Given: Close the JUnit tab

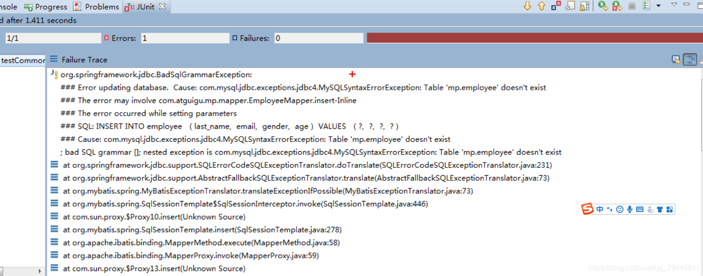Looking at the screenshot, I should [163, 7].
